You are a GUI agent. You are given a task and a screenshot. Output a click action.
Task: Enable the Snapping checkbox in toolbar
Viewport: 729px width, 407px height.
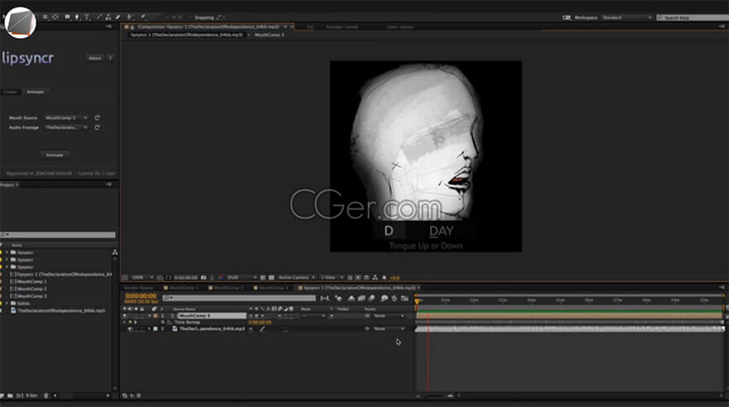coord(190,17)
